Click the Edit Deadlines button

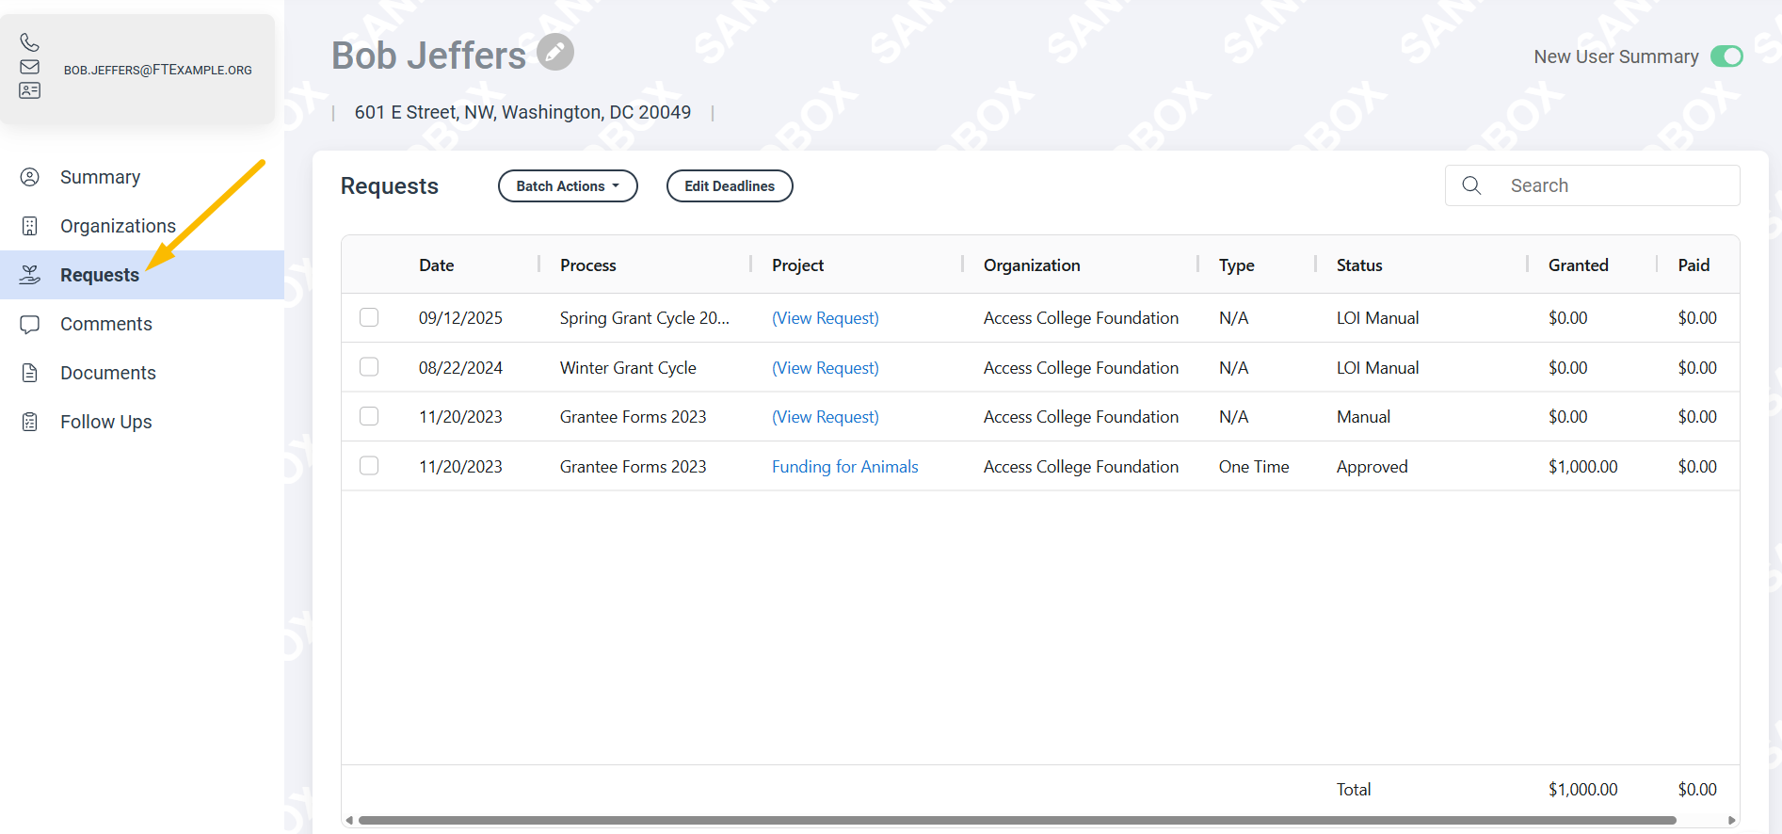[x=730, y=186]
